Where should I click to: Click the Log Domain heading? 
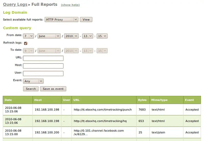pyautogui.click(x=15, y=12)
